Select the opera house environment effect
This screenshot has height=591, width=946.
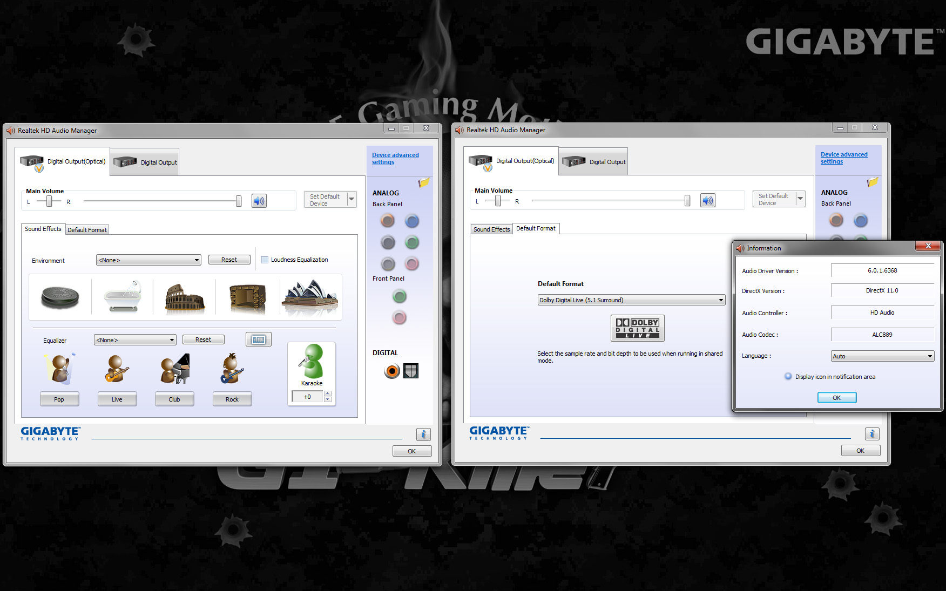tap(310, 297)
